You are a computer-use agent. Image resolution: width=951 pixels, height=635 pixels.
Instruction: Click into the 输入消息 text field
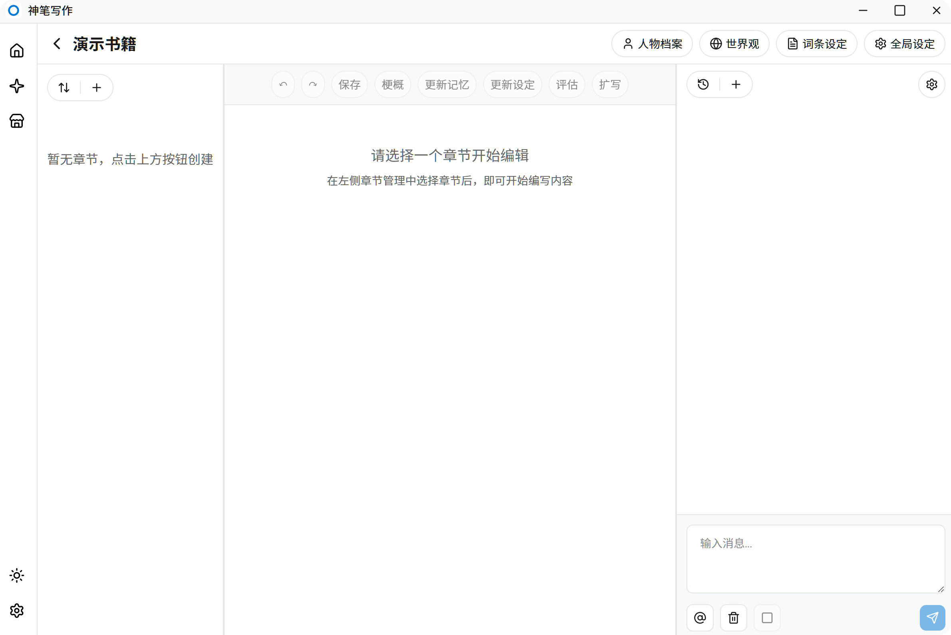pos(816,559)
